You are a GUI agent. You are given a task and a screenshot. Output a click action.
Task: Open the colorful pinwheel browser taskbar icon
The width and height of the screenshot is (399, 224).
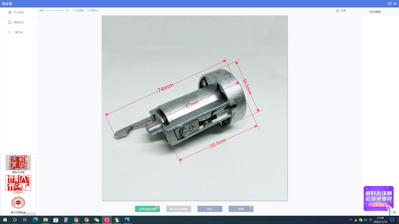76,220
